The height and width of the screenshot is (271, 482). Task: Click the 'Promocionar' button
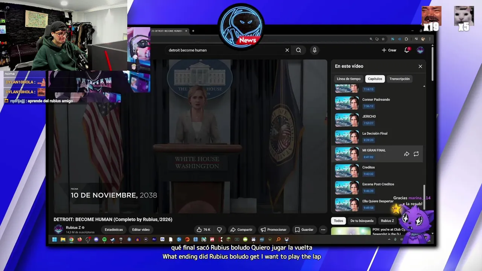click(x=274, y=230)
